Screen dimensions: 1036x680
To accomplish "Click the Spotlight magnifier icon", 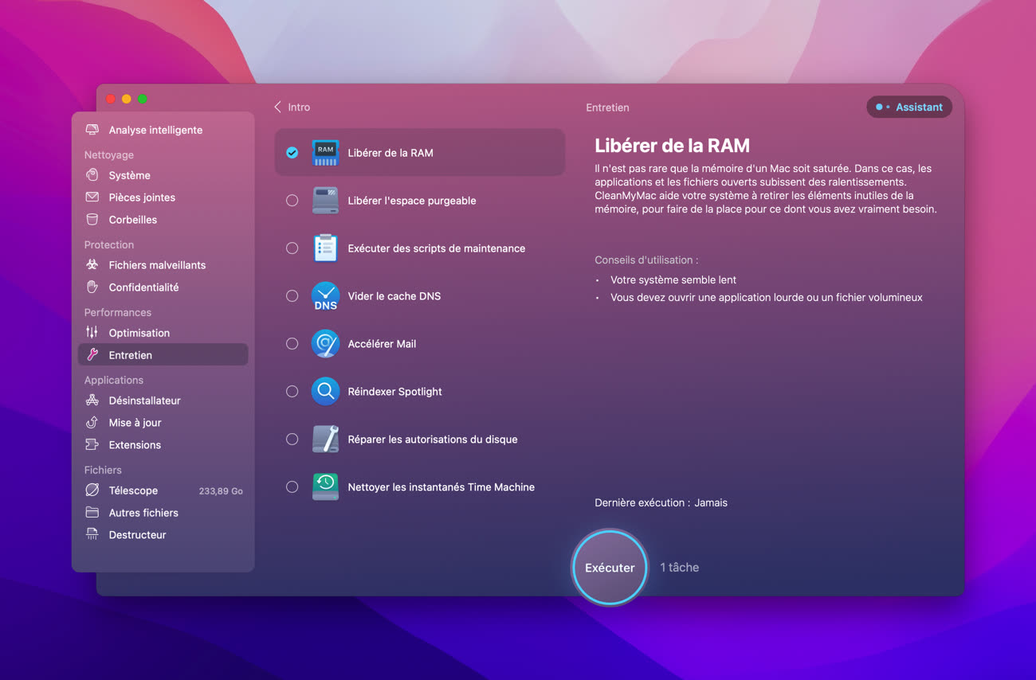I will (325, 392).
